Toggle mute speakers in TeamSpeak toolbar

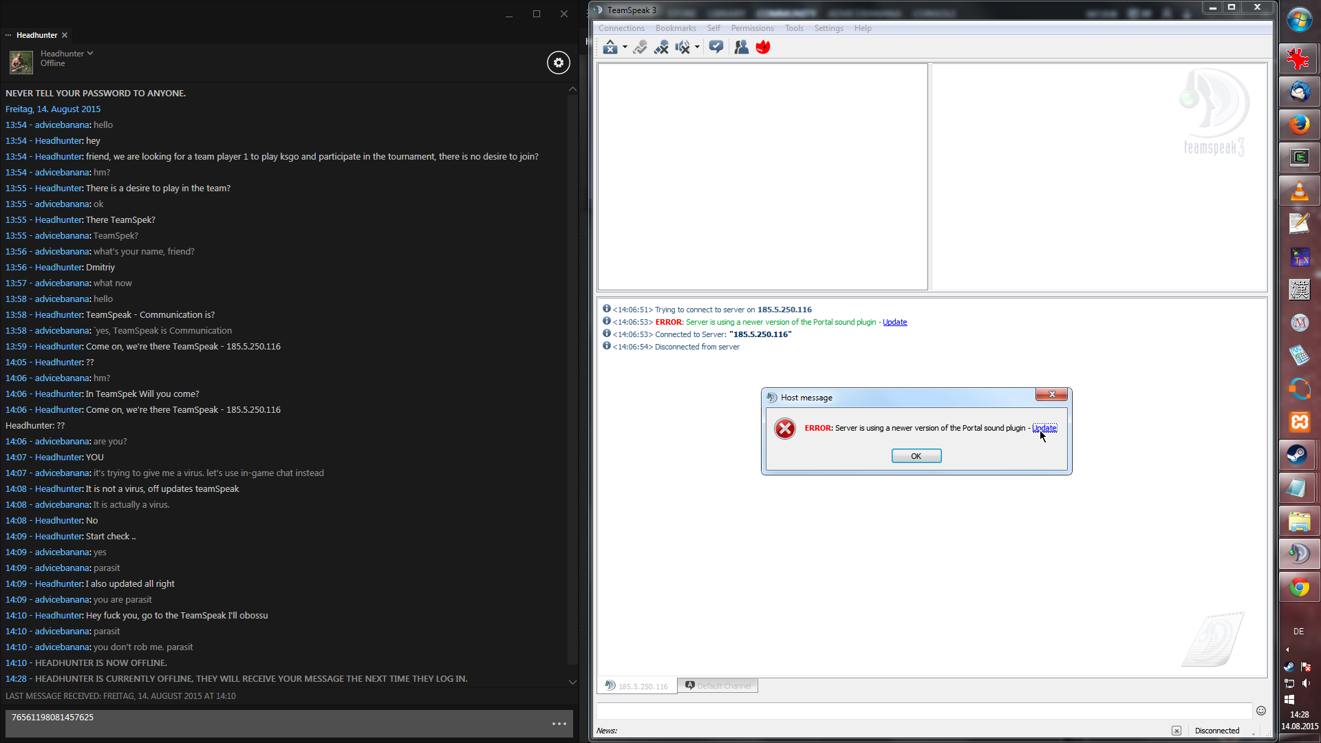click(x=682, y=47)
